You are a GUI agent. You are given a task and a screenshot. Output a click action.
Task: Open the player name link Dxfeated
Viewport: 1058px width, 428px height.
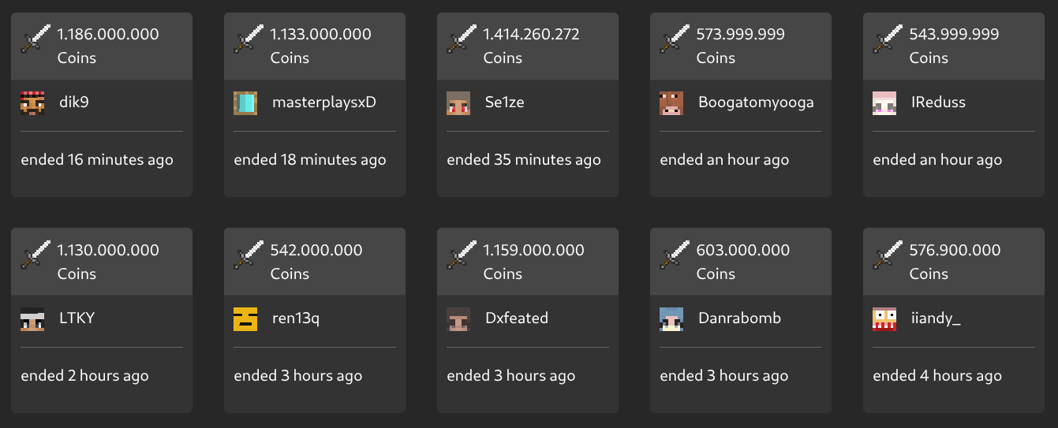tap(516, 318)
